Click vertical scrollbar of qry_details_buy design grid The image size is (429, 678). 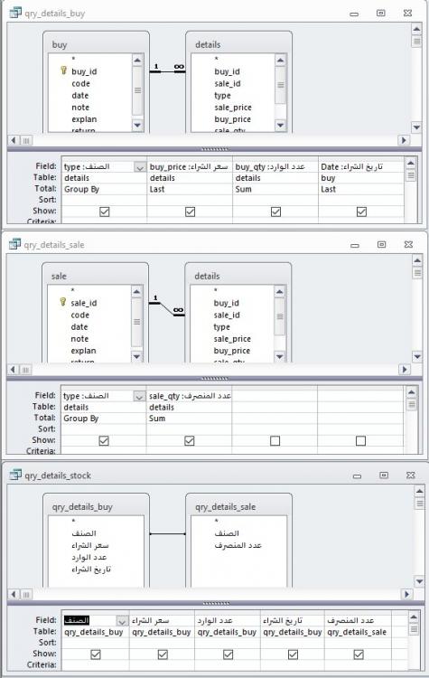click(411, 190)
